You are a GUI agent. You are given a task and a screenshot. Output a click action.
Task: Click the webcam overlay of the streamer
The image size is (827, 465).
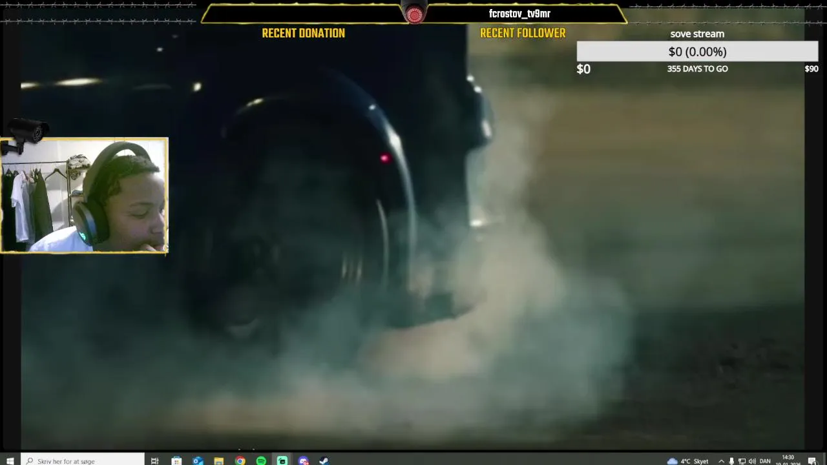coord(84,195)
